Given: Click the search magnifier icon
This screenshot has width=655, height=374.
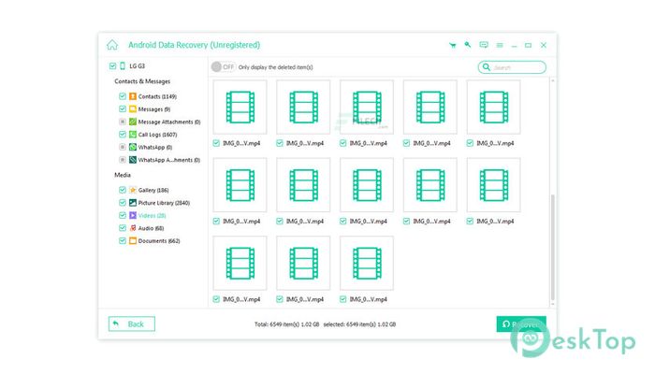Looking at the screenshot, I should (x=487, y=66).
